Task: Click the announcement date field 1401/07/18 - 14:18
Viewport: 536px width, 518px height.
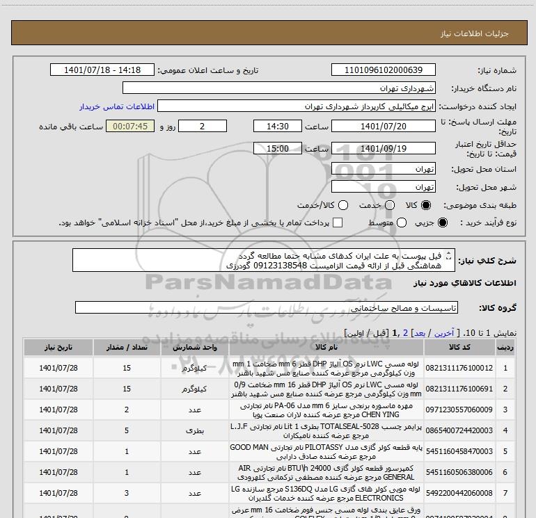Action: point(102,70)
